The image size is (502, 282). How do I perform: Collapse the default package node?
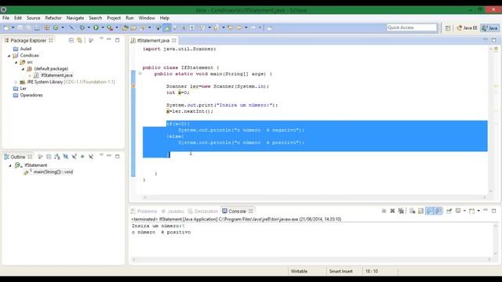click(23, 69)
